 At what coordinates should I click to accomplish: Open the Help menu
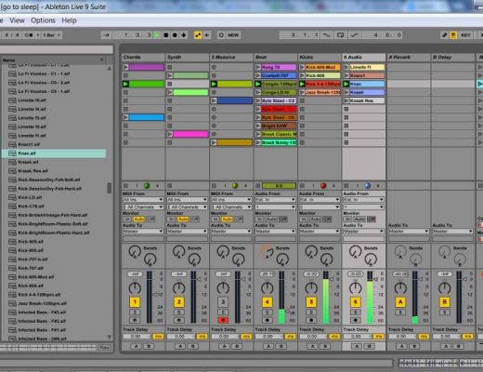click(69, 20)
